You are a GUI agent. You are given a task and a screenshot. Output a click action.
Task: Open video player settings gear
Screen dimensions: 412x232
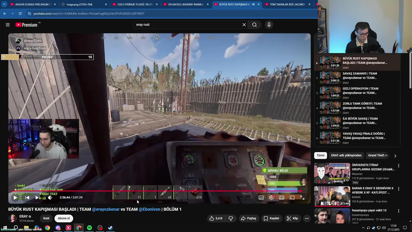(x=271, y=198)
